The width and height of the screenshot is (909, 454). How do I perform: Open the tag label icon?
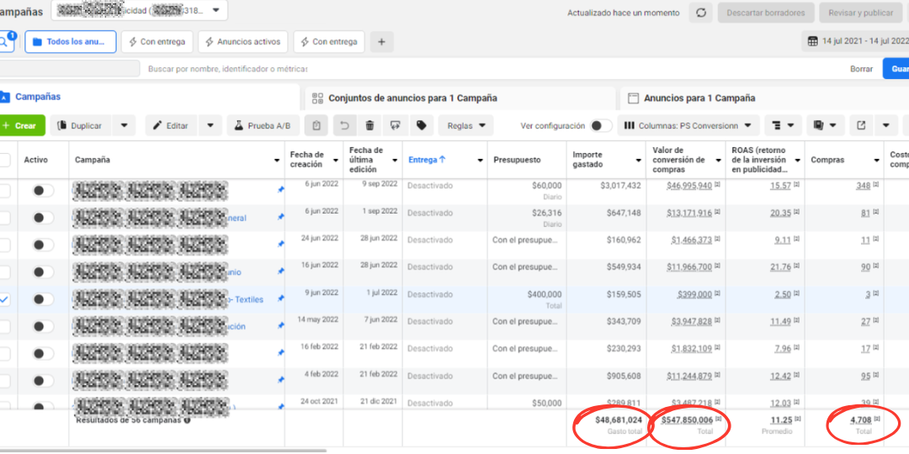(422, 125)
